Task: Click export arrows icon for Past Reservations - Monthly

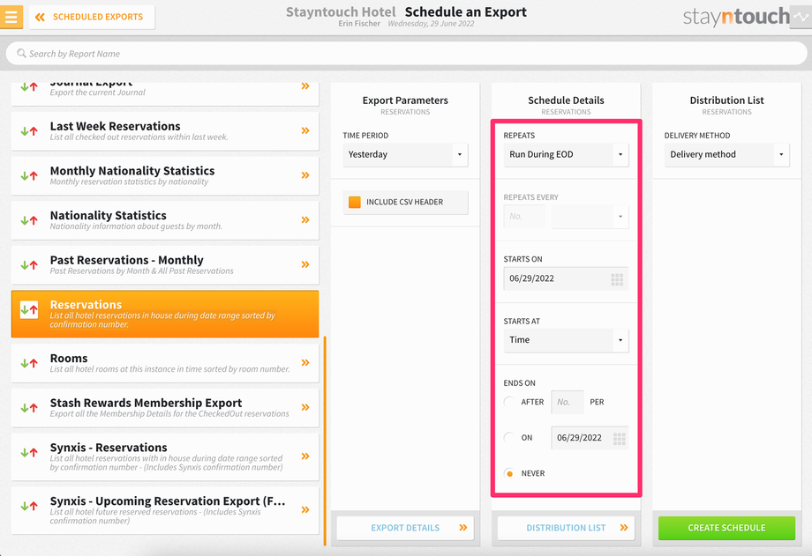Action: pyautogui.click(x=29, y=265)
